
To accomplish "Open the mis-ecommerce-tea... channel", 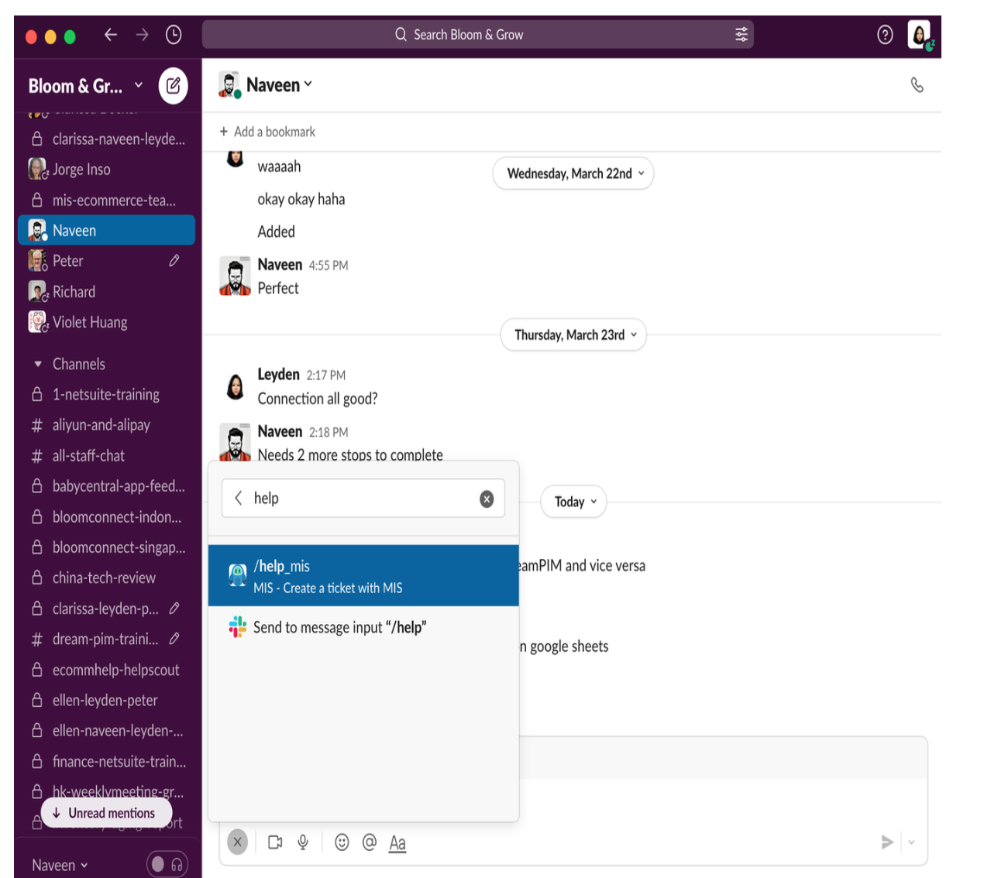I will tap(106, 201).
